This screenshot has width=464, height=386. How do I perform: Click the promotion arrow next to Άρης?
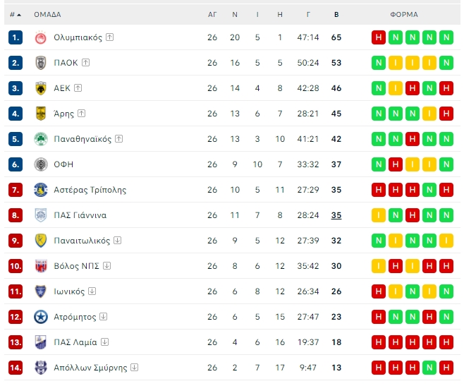tap(81, 114)
